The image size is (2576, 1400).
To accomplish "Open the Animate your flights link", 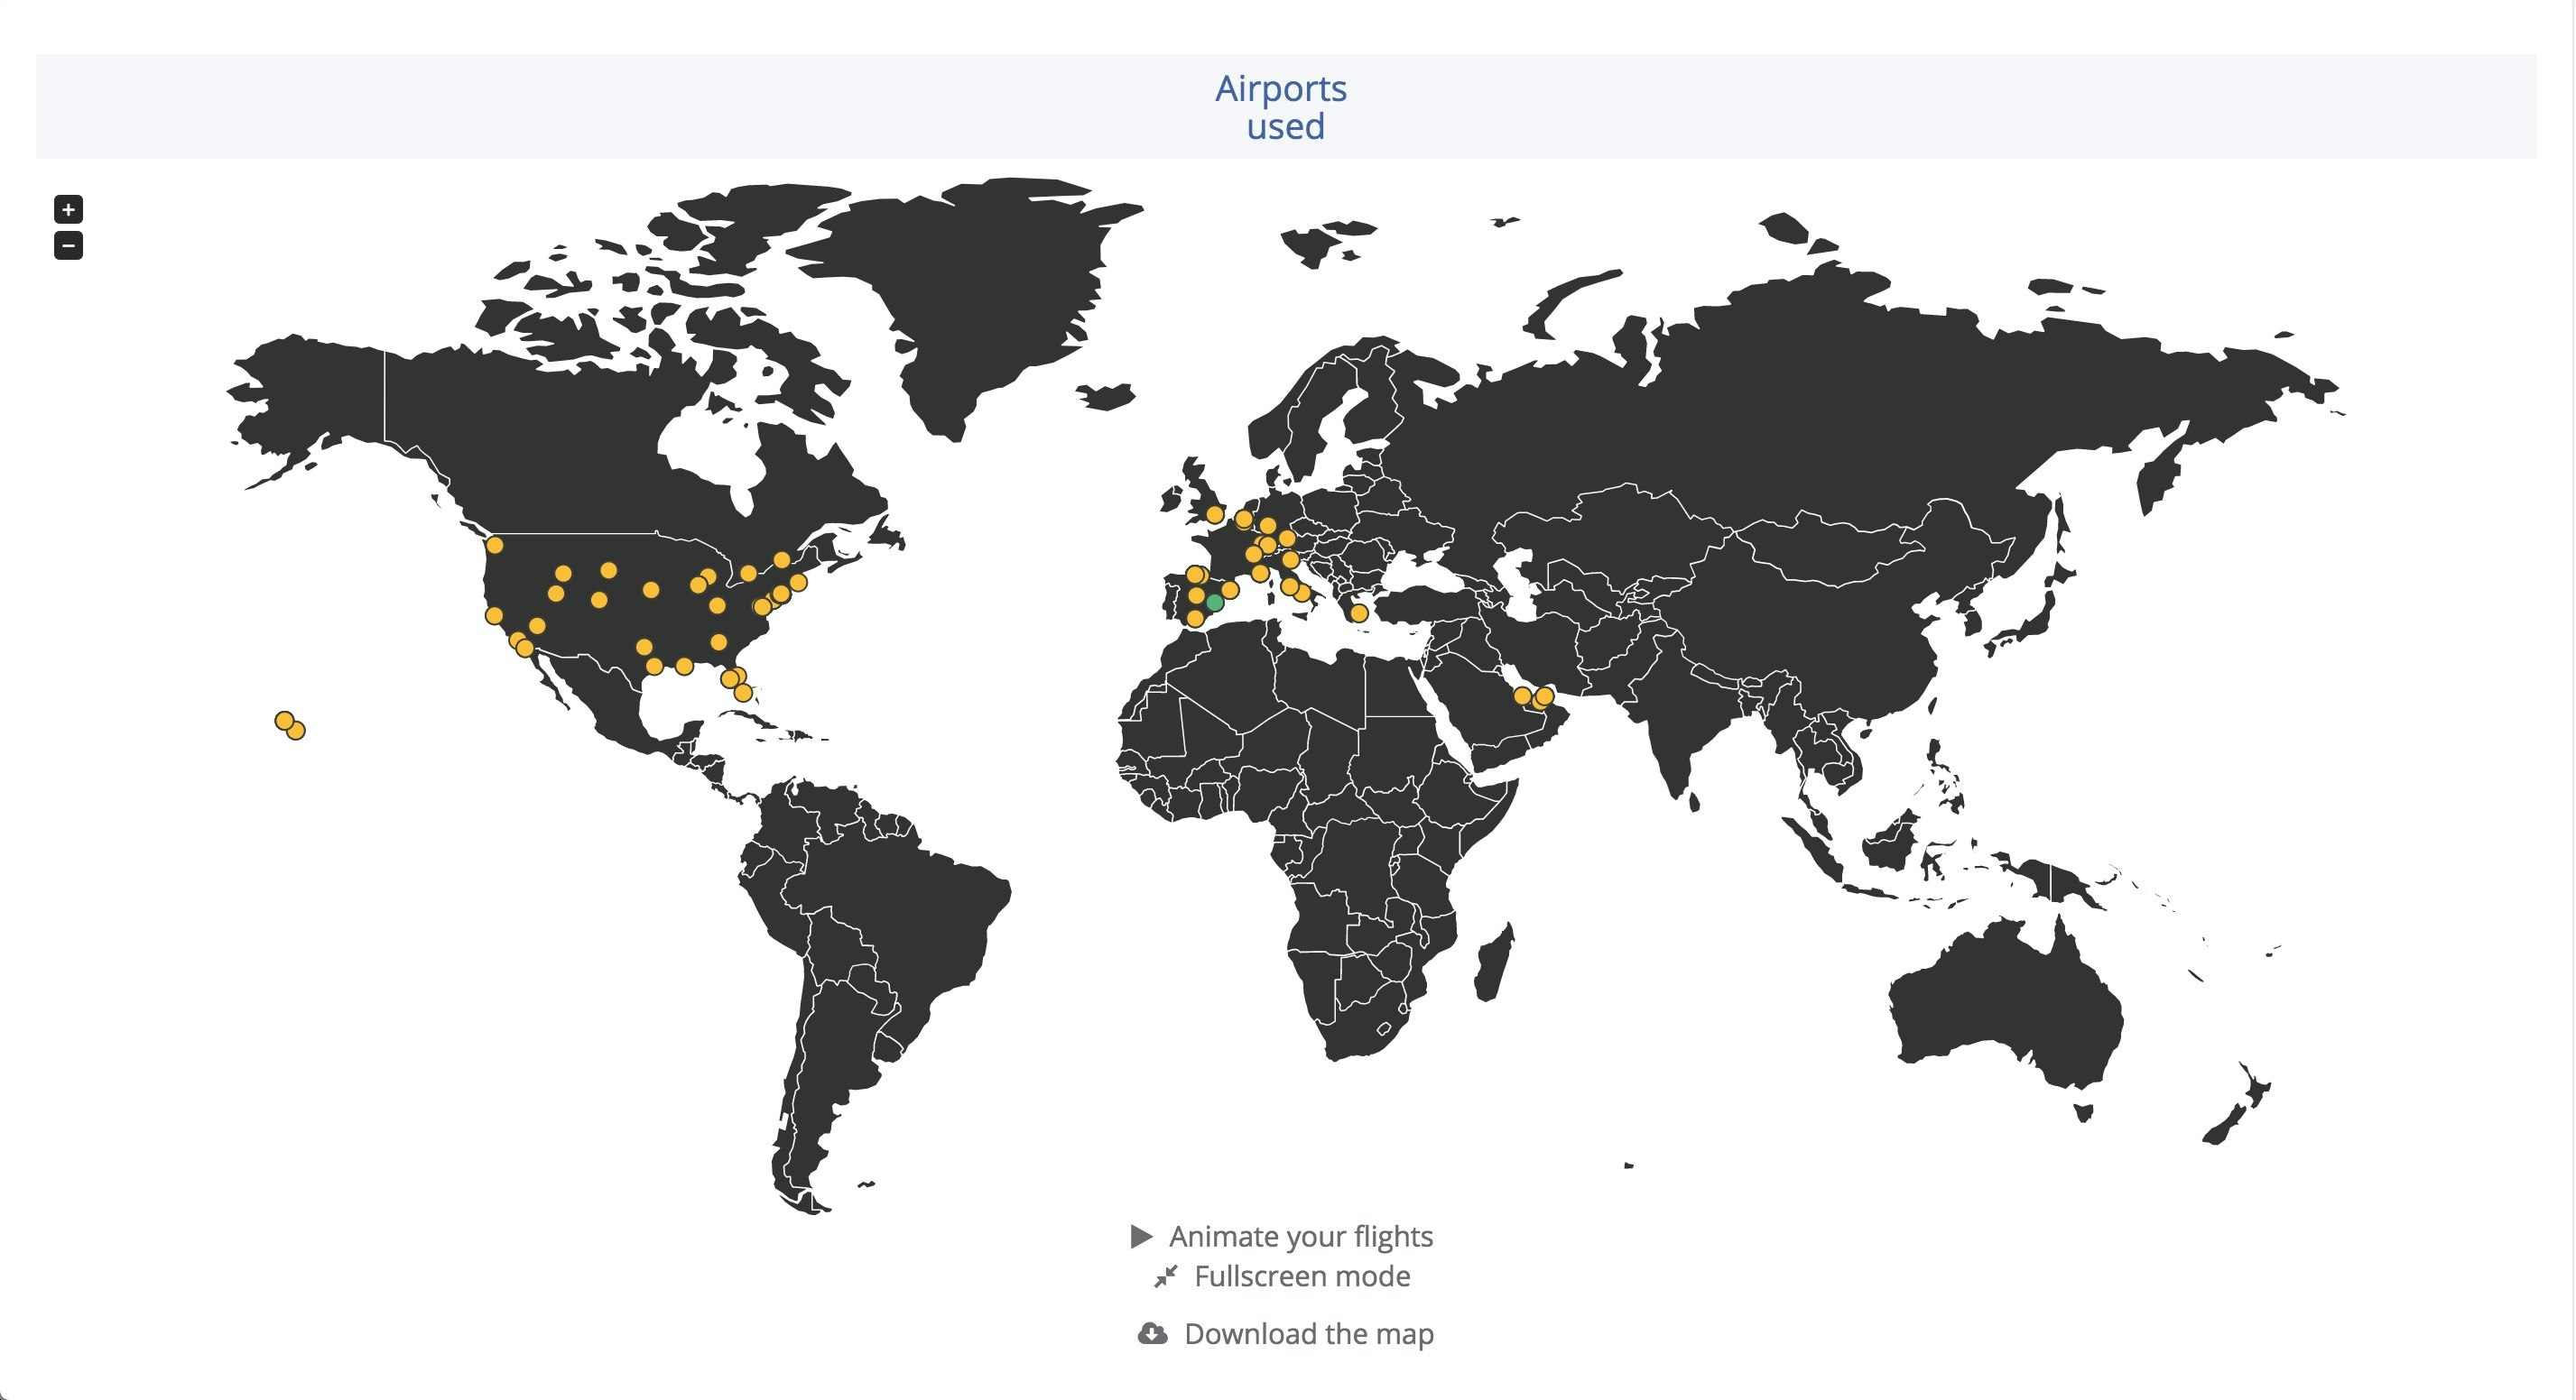I will pos(1300,1236).
